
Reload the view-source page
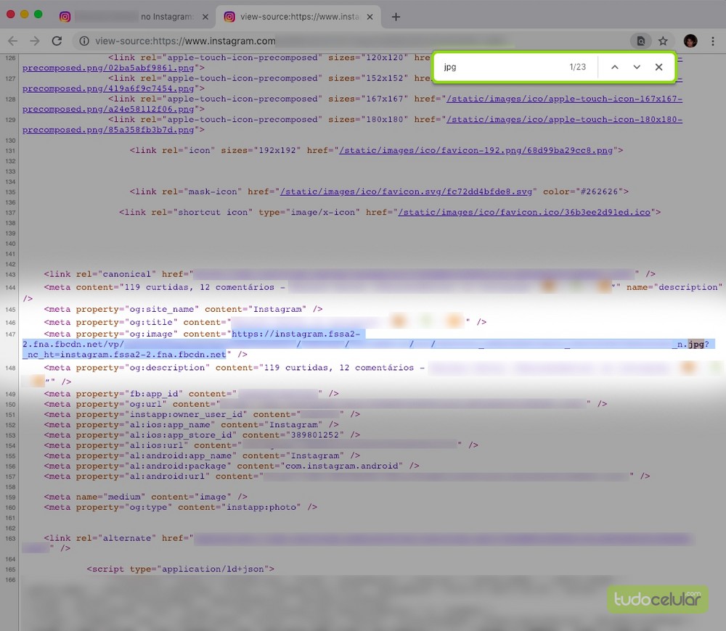click(x=57, y=41)
